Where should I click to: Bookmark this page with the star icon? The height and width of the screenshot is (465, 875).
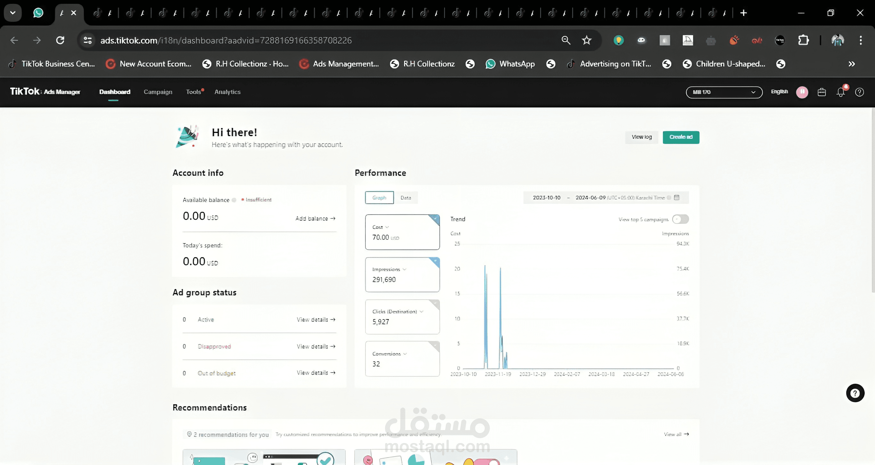[x=587, y=40]
